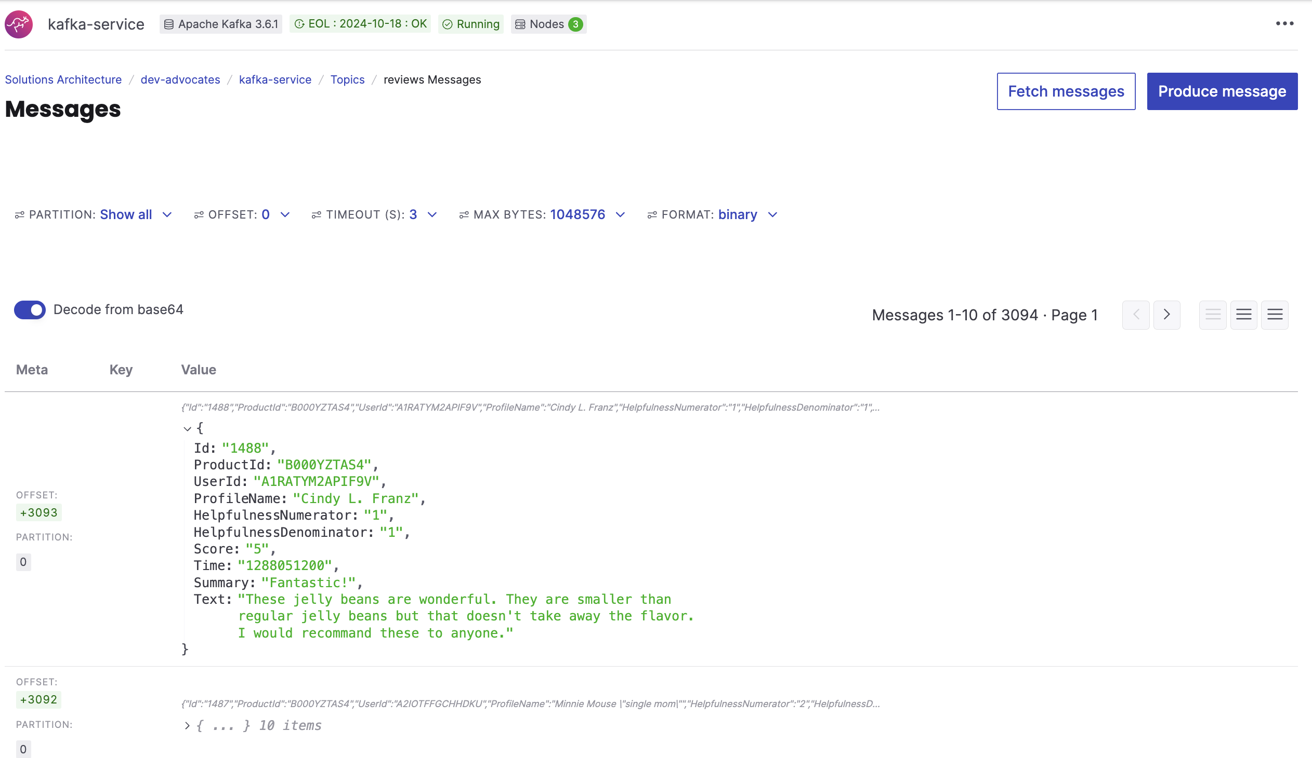The height and width of the screenshot is (758, 1312).
Task: Click the filter sliders icon beside PARTITION
Action: [x=20, y=214]
